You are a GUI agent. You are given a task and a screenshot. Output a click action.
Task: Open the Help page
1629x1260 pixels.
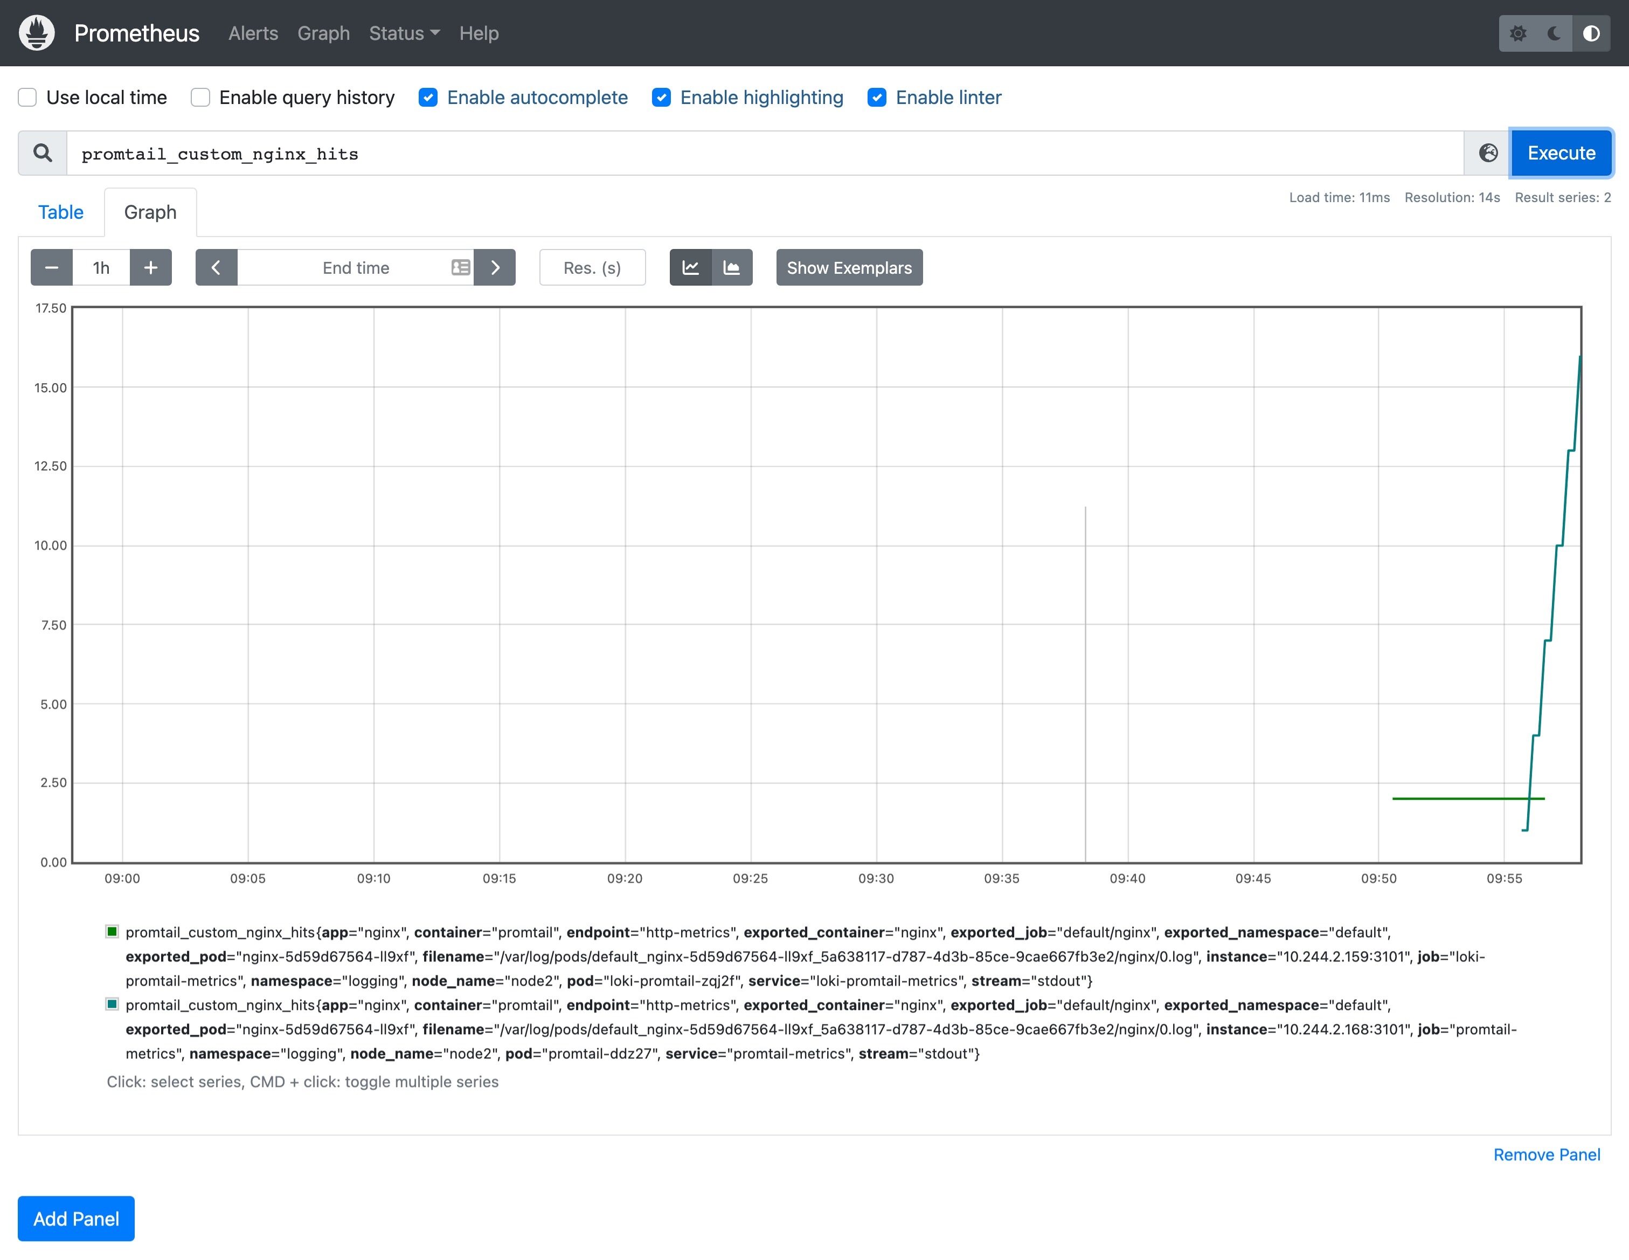pos(479,33)
